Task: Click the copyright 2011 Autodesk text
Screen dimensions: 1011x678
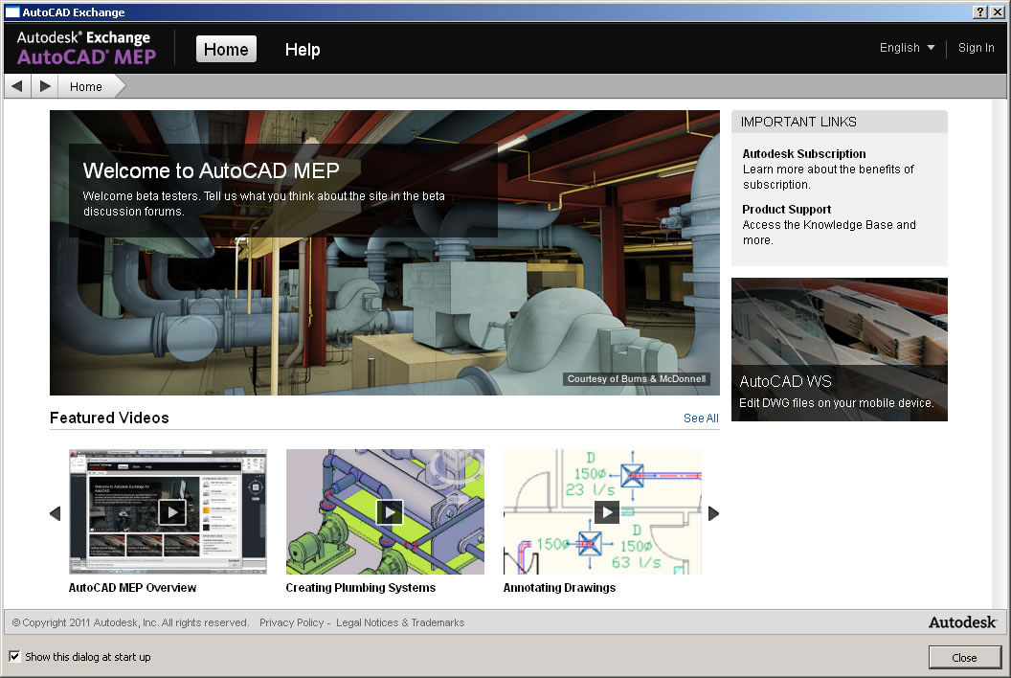Action: click(x=130, y=622)
